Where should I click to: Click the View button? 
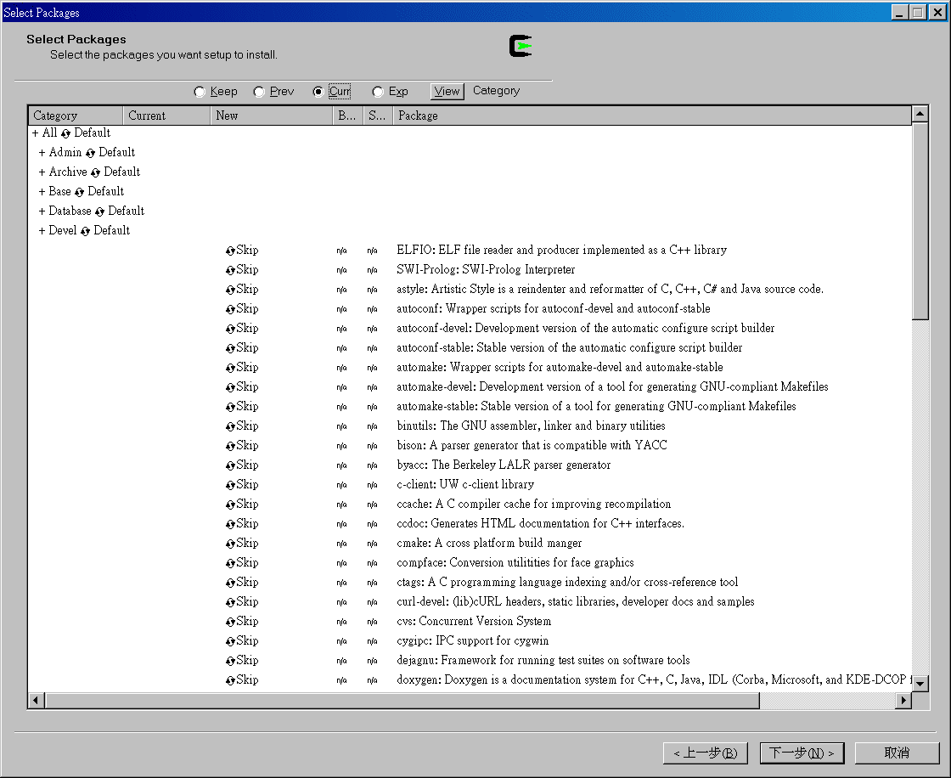(x=447, y=92)
